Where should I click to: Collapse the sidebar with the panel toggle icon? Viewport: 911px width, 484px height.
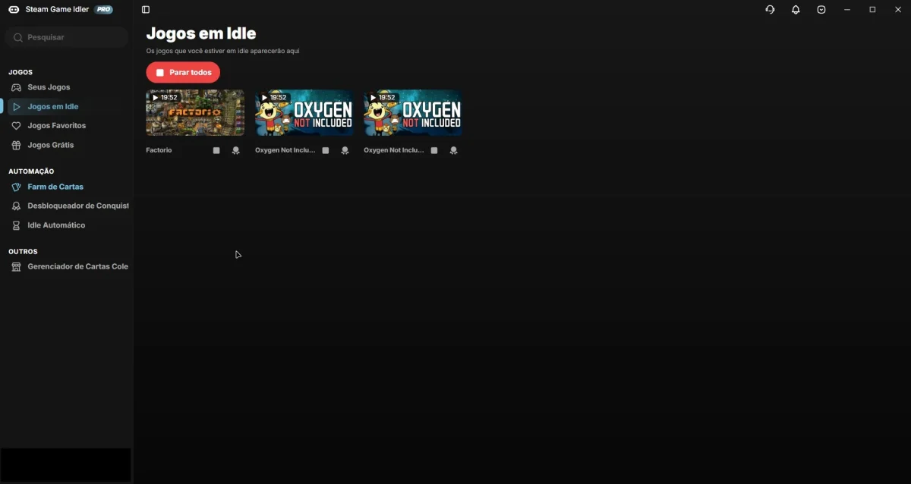(x=146, y=10)
